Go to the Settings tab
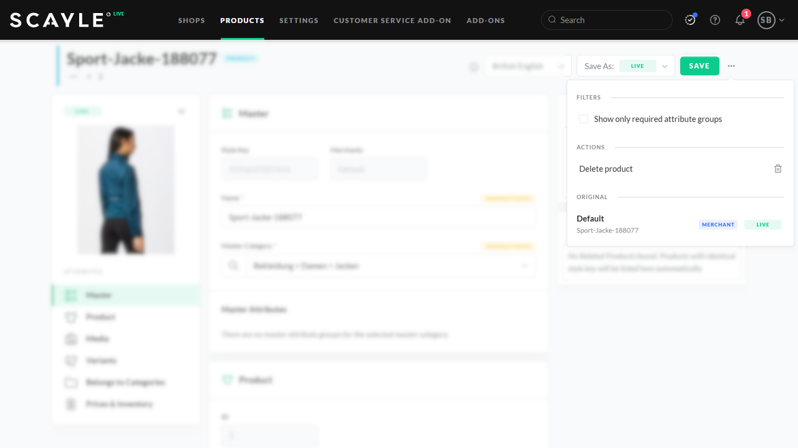The height and width of the screenshot is (448, 798). [x=299, y=21]
